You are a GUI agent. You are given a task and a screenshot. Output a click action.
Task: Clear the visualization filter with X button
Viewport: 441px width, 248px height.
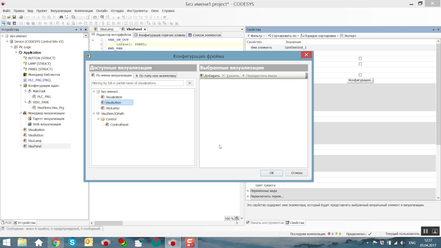point(189,83)
